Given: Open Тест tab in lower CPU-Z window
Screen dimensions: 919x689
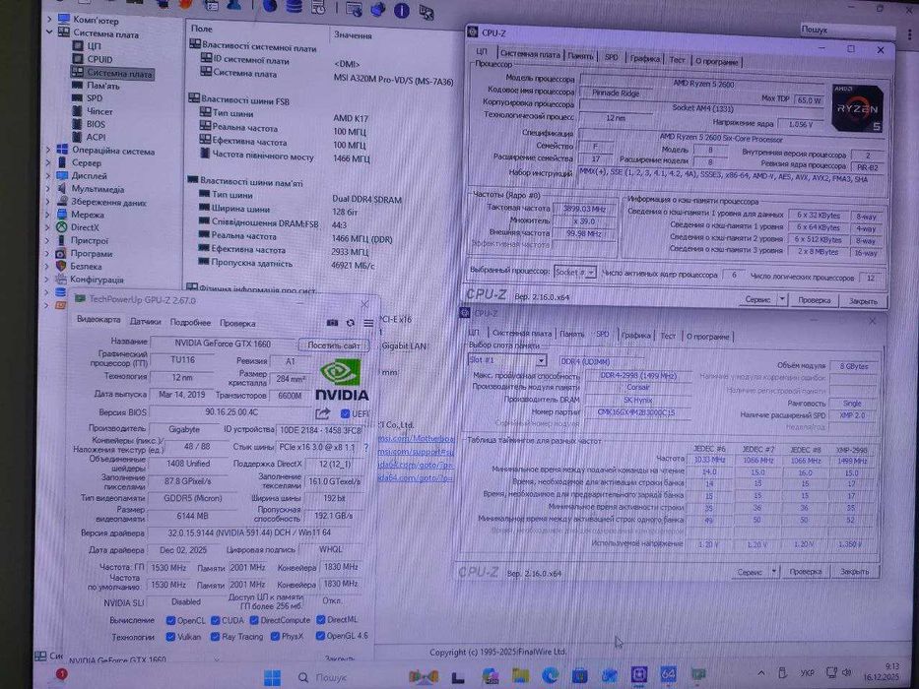Looking at the screenshot, I should 668,336.
